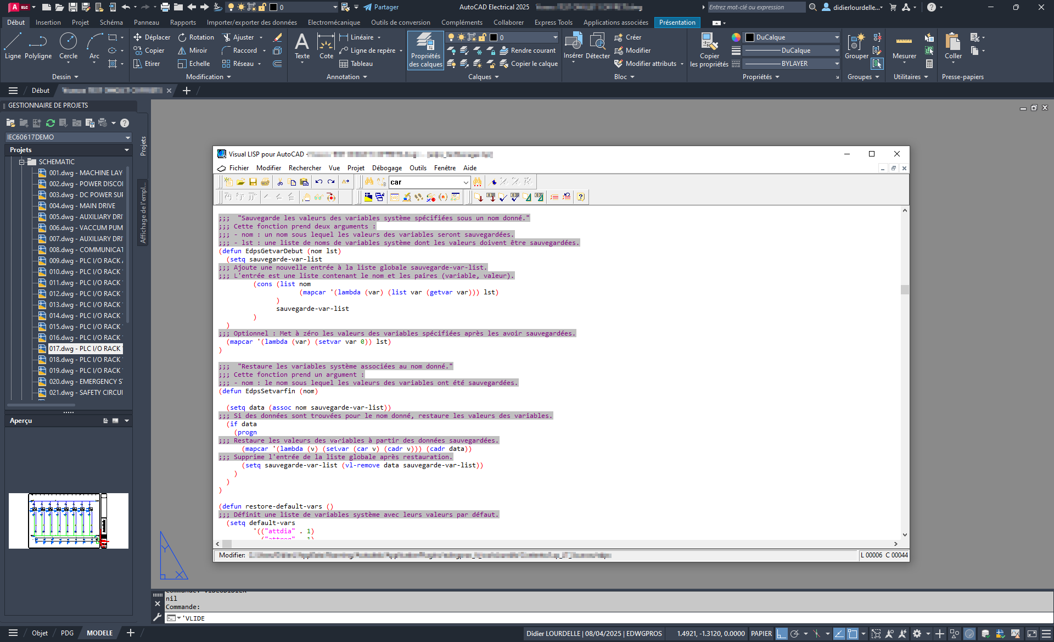Viewport: 1054px width, 642px height.
Task: Click Copier les propriétés icon
Action: coord(709,50)
